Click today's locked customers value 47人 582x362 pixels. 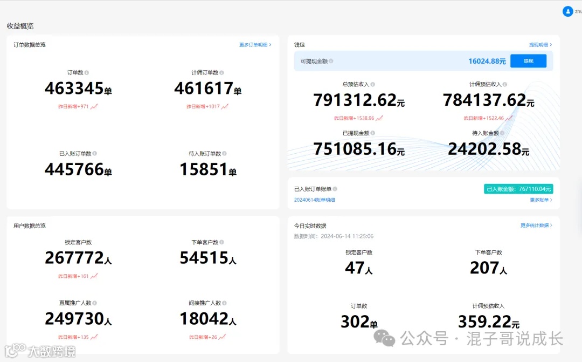358,268
